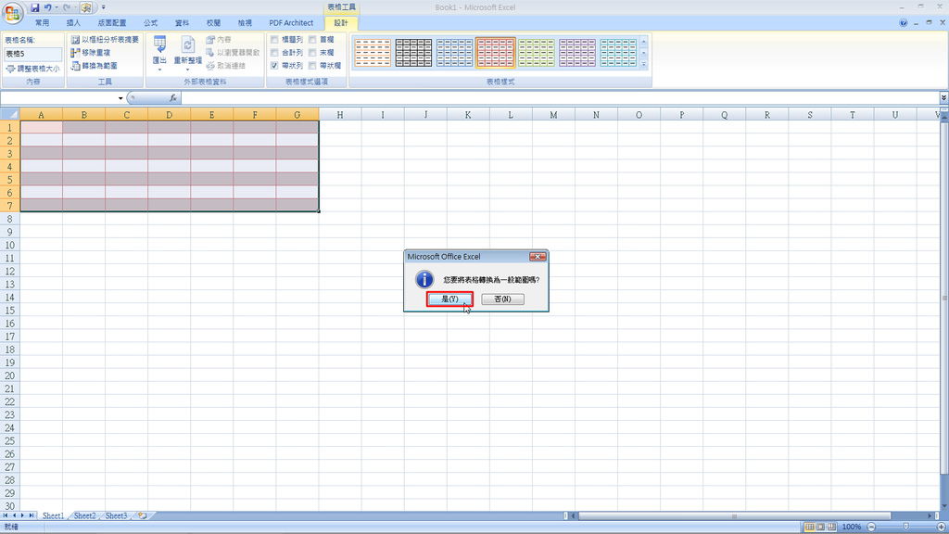The image size is (949, 534).
Task: Close the Microsoft Office Excel dialog
Action: pyautogui.click(x=538, y=257)
